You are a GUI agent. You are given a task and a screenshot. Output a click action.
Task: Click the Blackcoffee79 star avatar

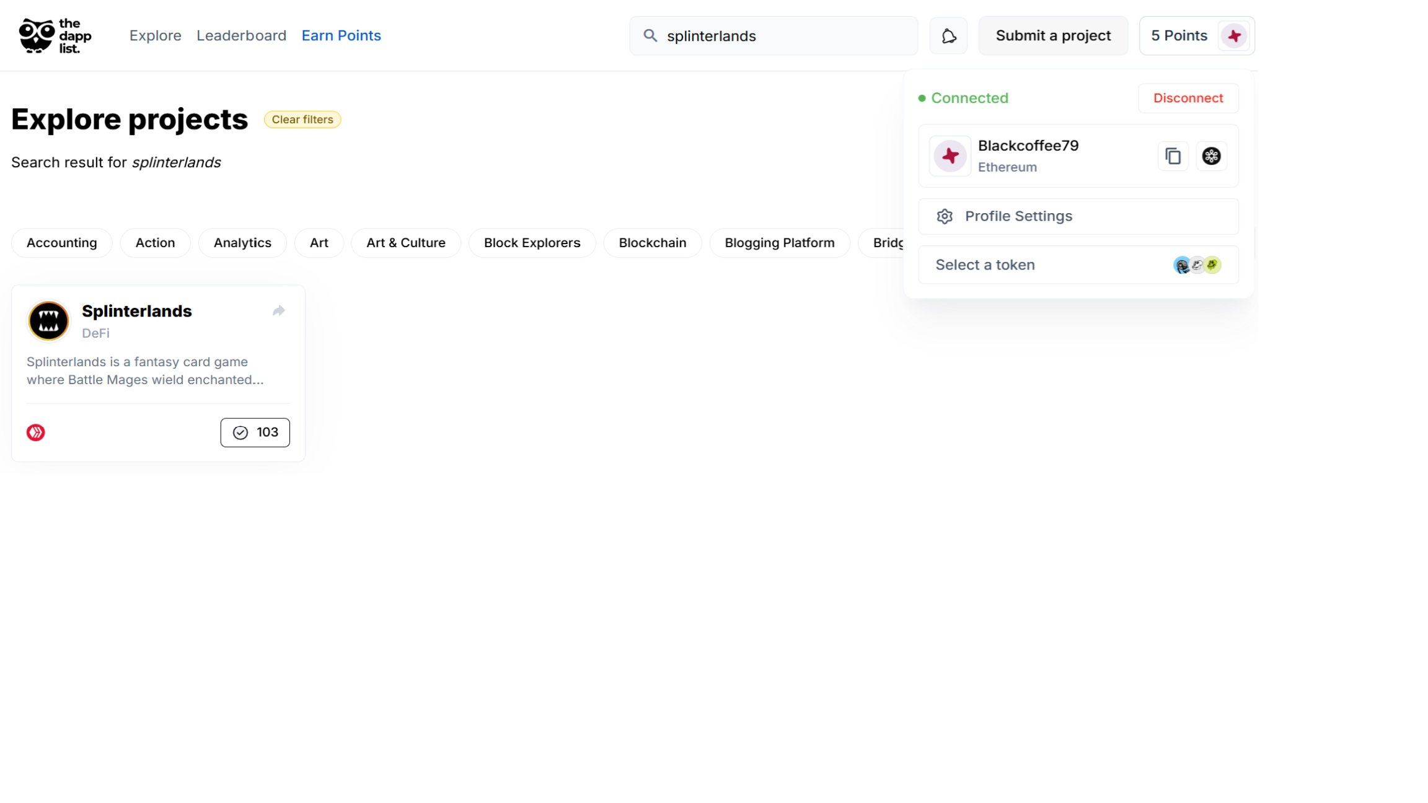950,156
